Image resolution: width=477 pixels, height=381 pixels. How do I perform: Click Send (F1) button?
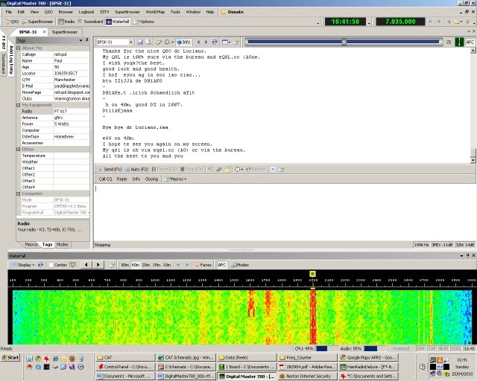[x=110, y=169]
